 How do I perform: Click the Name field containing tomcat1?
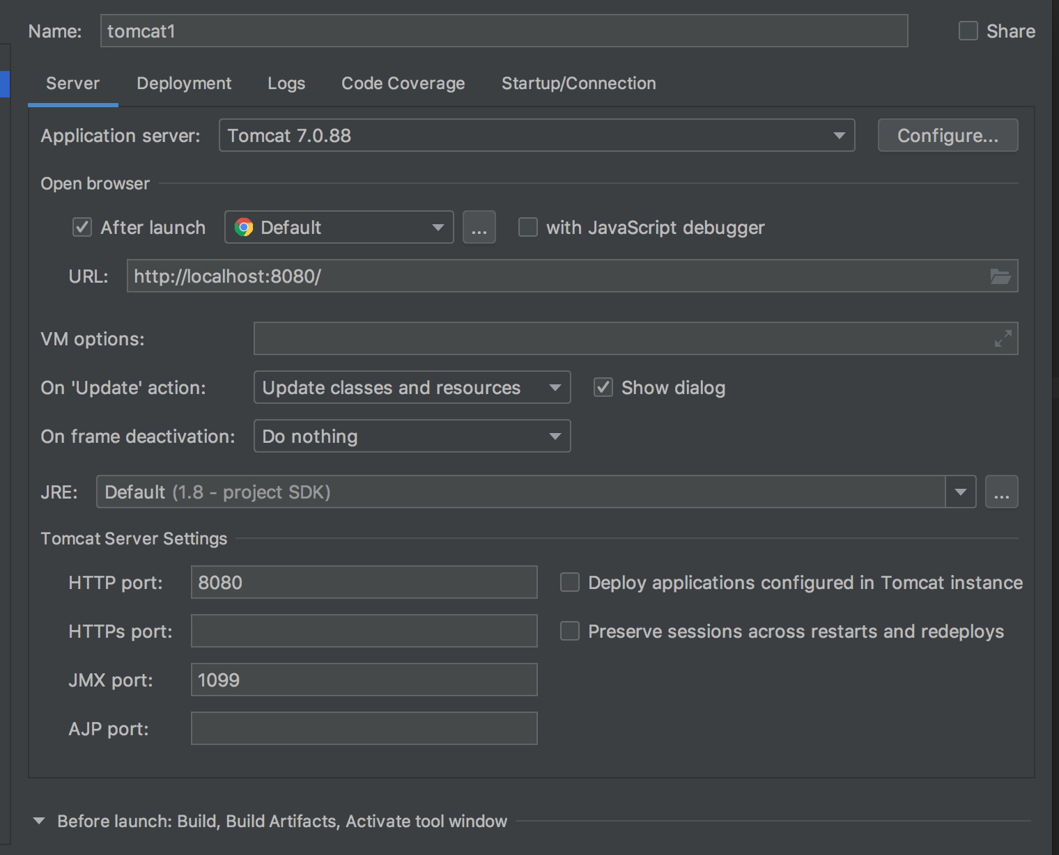click(504, 31)
